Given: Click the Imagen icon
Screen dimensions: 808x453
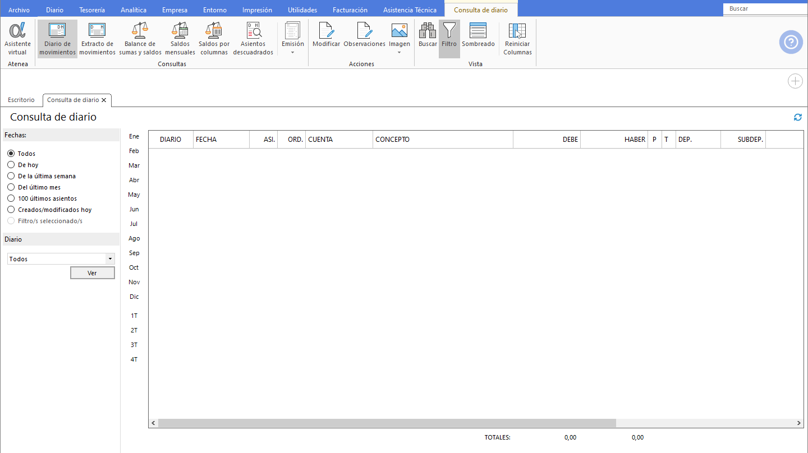Looking at the screenshot, I should pos(400,30).
